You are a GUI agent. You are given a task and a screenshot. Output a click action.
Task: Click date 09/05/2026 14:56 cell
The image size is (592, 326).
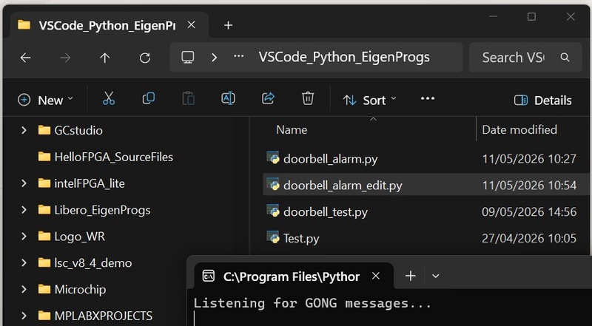click(x=529, y=211)
